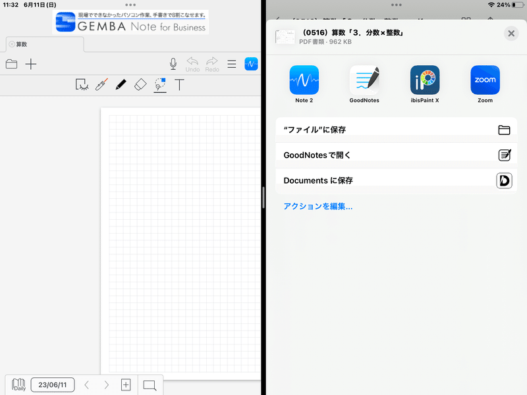This screenshot has height=395, width=527.
Task: Select the eraser tool
Action: pyautogui.click(x=140, y=85)
